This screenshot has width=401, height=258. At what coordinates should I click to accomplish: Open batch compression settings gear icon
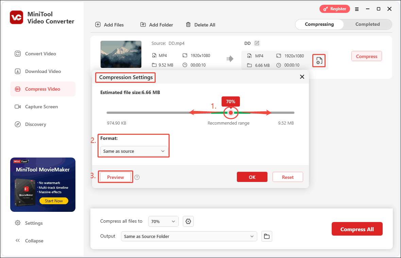pyautogui.click(x=188, y=221)
